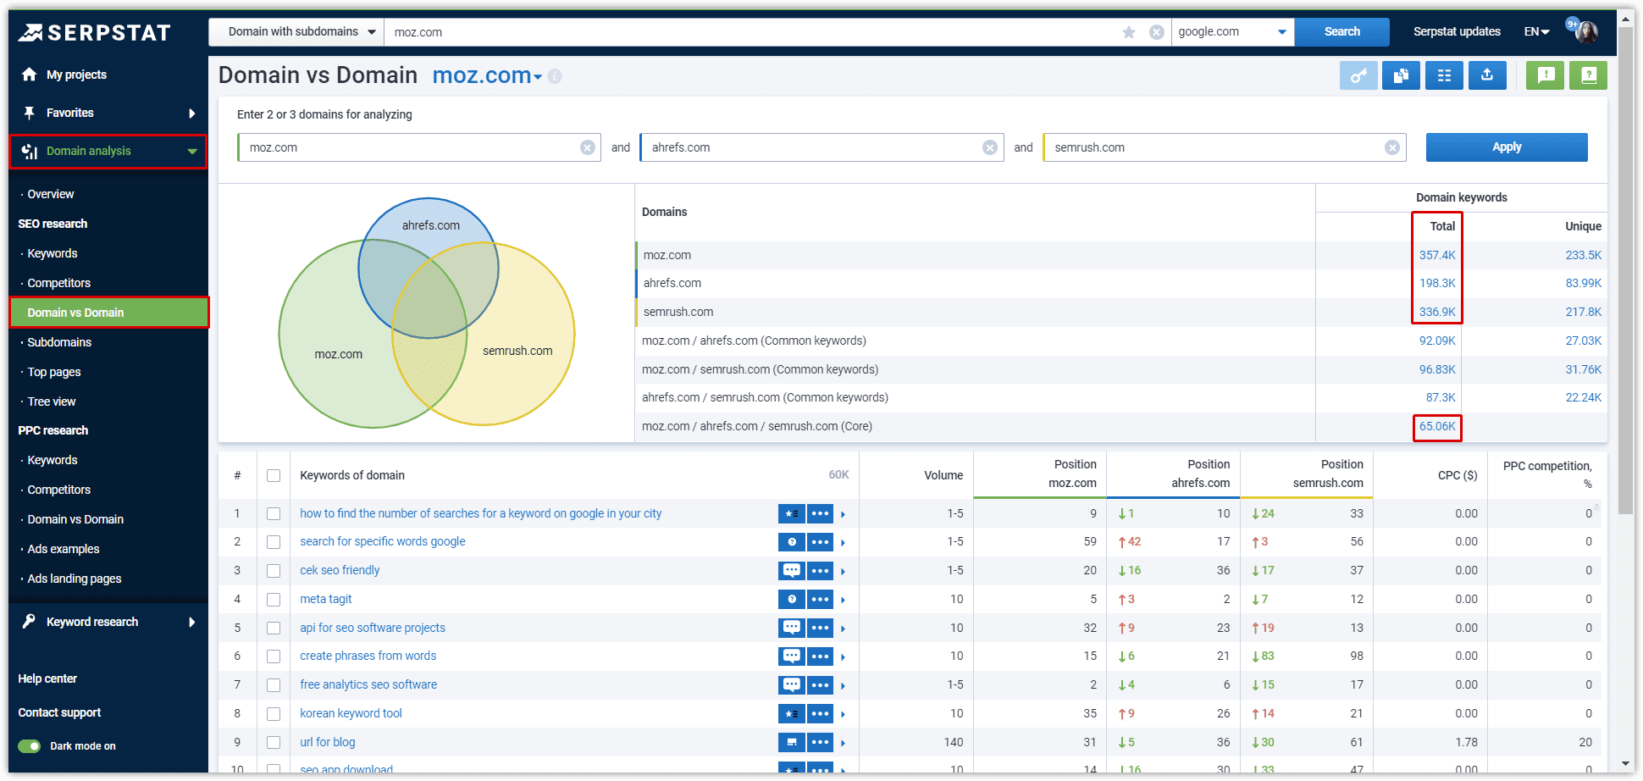Open the 'cek seo friendly' keyword link
Viewport: 1643px width, 781px height.
point(340,571)
